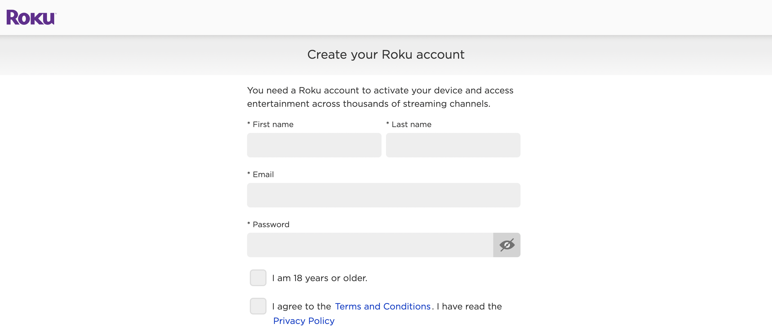This screenshot has width=772, height=332.
Task: Check the Terms and Conditions agreement box
Action: [x=258, y=306]
